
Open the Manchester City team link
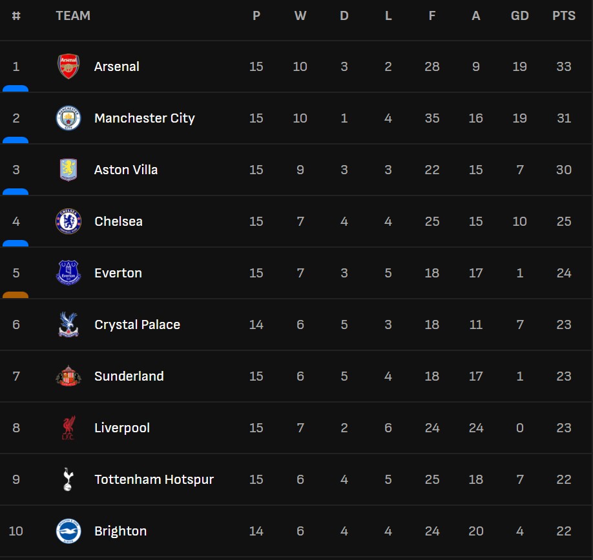tap(145, 118)
